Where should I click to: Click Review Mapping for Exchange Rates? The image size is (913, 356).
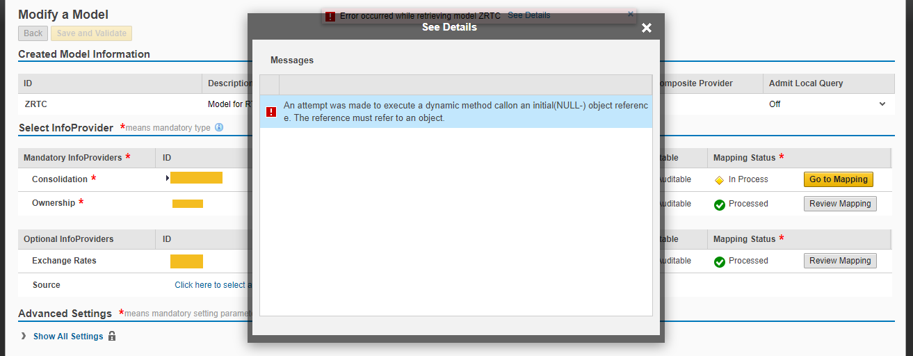840,261
